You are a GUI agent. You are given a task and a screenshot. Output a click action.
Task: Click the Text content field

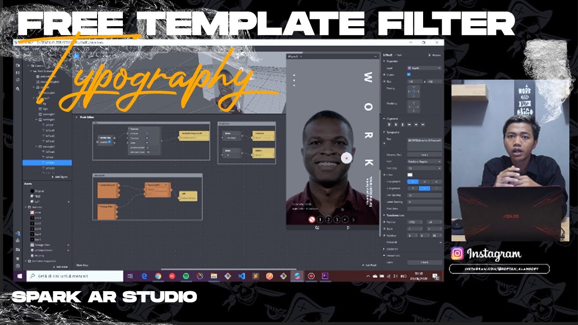point(424,144)
